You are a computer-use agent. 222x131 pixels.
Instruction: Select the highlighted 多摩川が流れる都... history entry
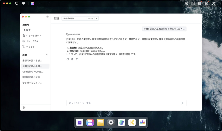click(x=36, y=66)
